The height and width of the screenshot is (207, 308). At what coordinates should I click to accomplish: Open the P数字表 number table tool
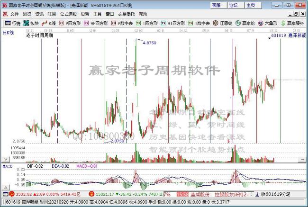(x=122, y=23)
